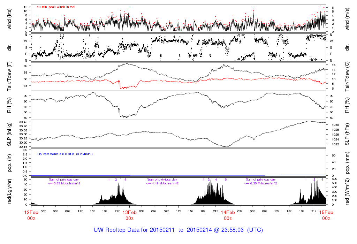Select the 'wind (kts)' left axis label
Image resolution: width=357 pixels, height=244 pixels.
click(x=9, y=18)
